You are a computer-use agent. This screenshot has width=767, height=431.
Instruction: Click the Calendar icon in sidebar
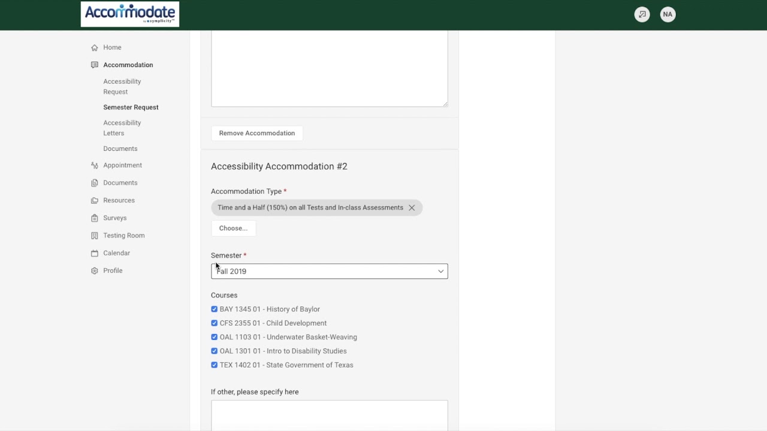point(95,253)
